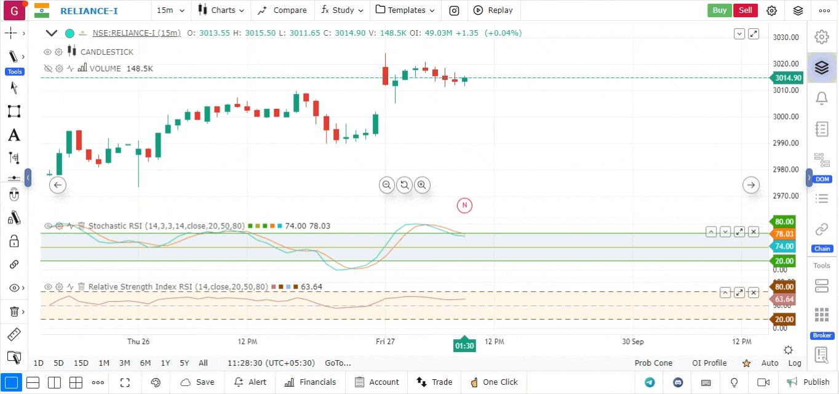Open the Templates dropdown menu
839x394 pixels.
pos(405,10)
